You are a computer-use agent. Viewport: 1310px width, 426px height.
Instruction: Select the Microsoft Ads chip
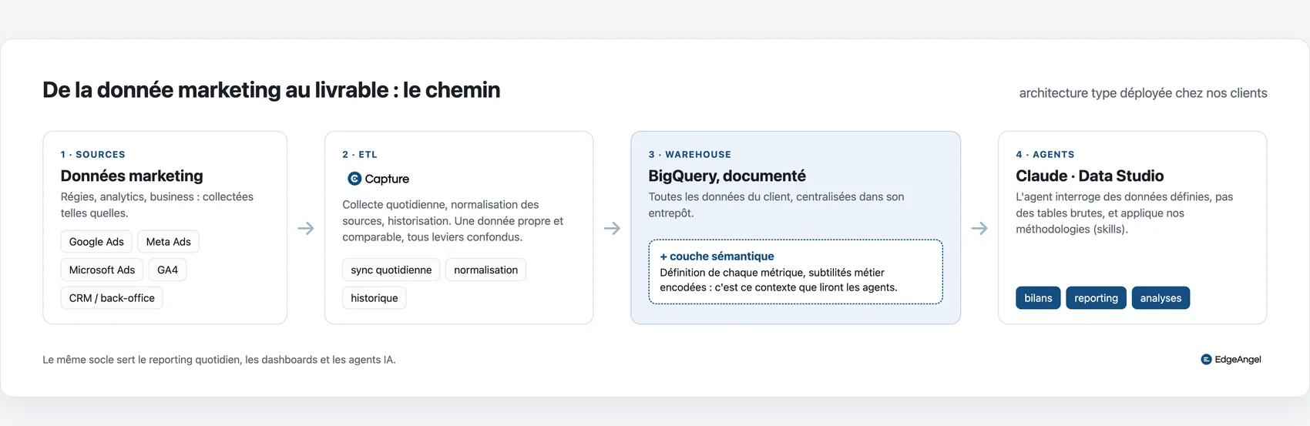point(102,270)
